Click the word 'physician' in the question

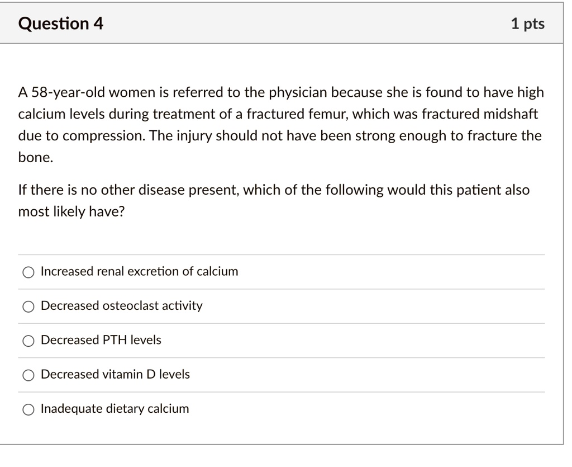(x=298, y=93)
